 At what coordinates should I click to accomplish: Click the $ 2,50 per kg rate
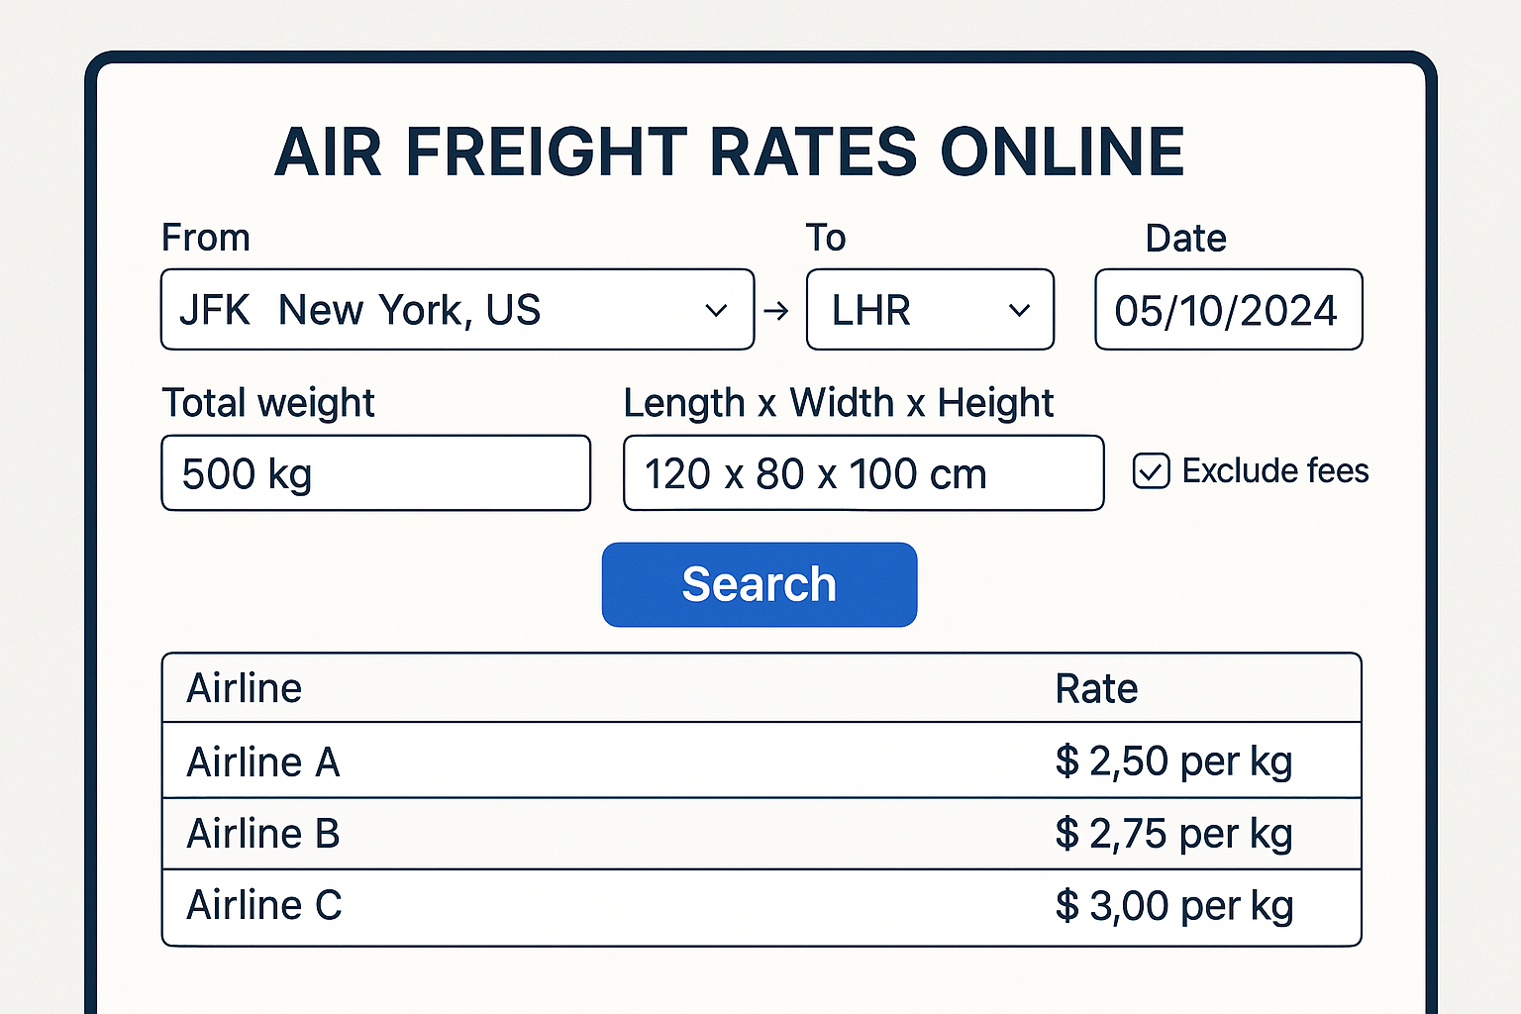point(1174,761)
